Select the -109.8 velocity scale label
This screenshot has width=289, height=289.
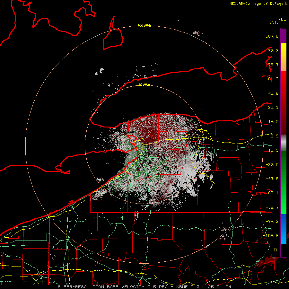(x=271, y=236)
